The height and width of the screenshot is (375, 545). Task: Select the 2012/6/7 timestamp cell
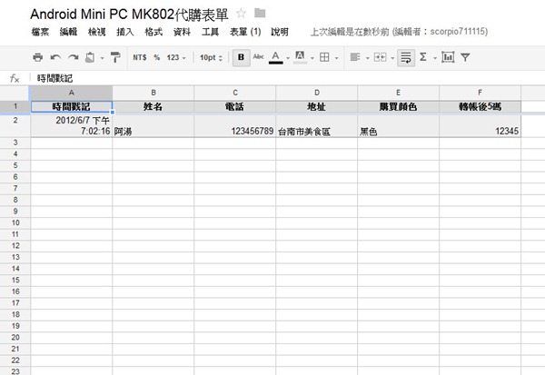(x=71, y=126)
